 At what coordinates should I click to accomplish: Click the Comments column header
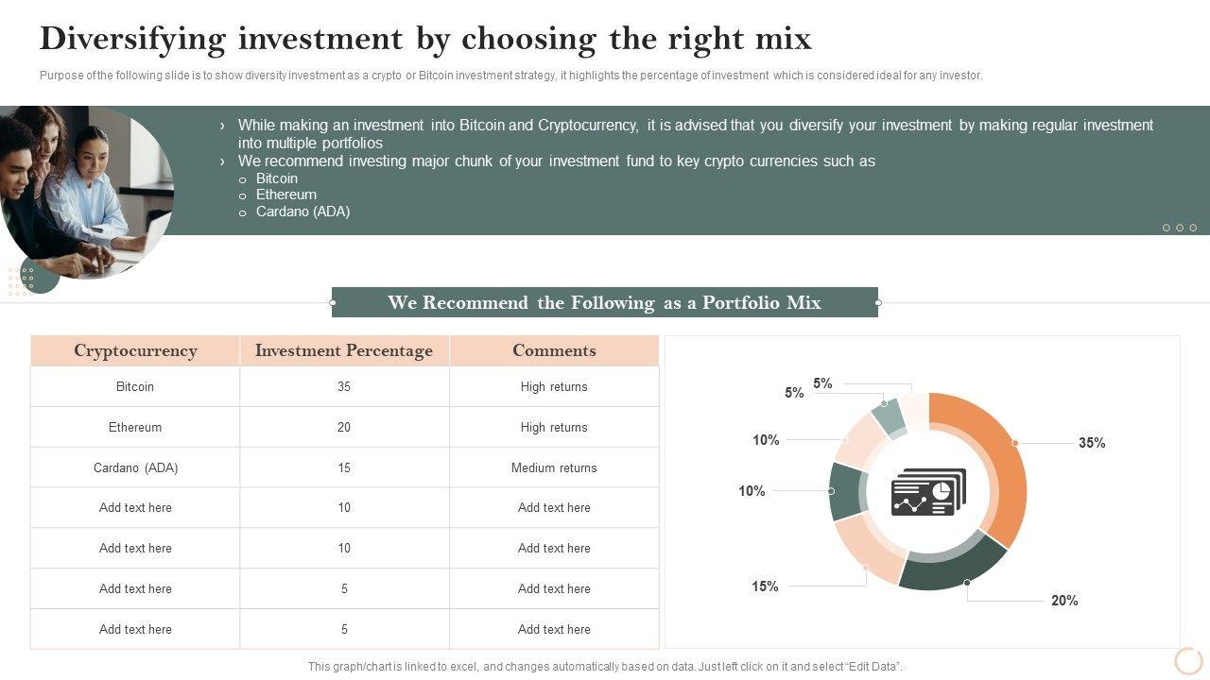point(554,350)
